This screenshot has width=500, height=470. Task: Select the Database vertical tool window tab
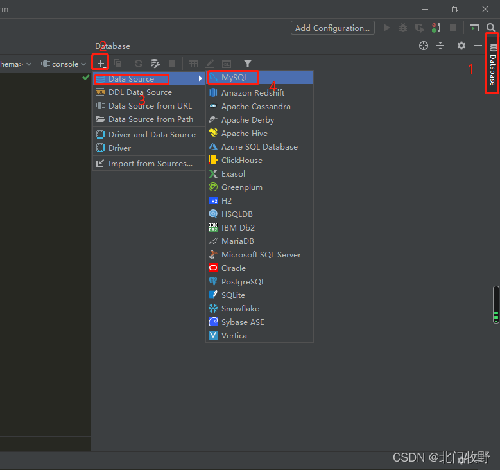(493, 64)
